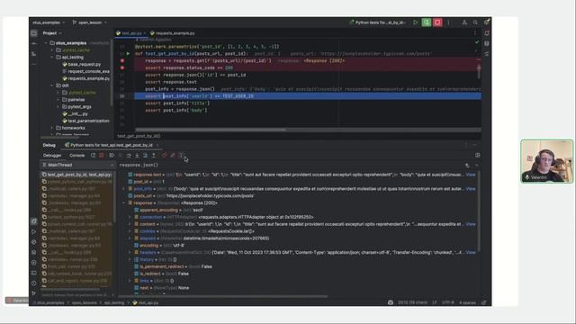Resume program in debug toolbar
This screenshot has width=576, height=324.
(112, 156)
